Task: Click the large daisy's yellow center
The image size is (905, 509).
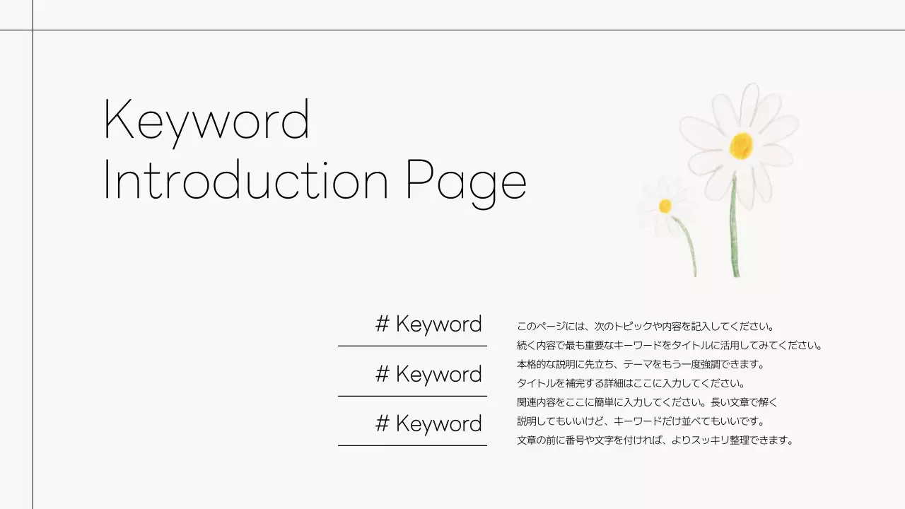Action: click(741, 146)
